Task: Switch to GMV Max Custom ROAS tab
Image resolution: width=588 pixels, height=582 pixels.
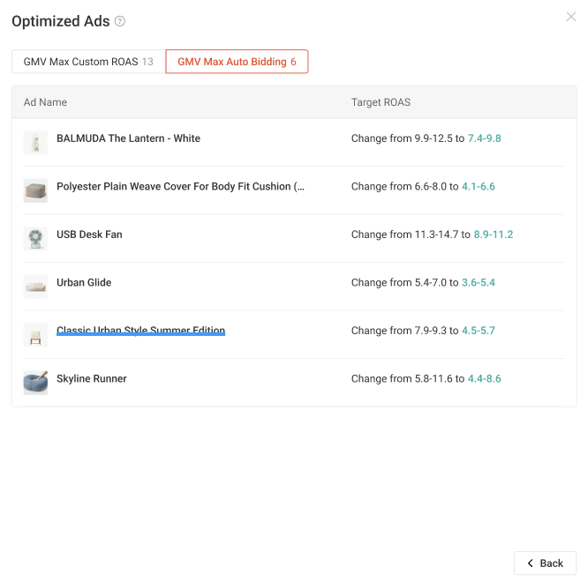Action: tap(88, 62)
